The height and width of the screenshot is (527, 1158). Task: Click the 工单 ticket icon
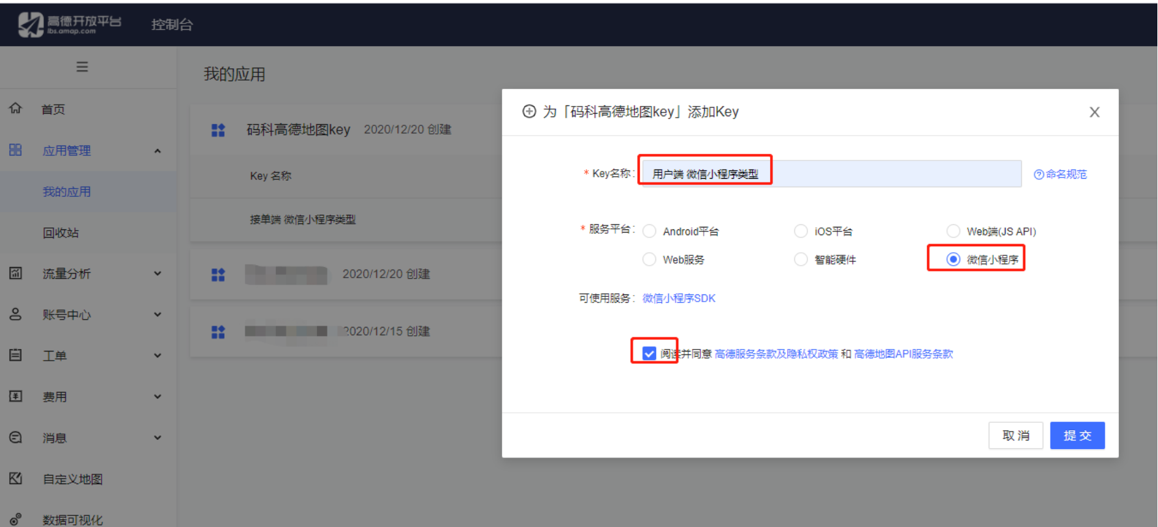[16, 355]
